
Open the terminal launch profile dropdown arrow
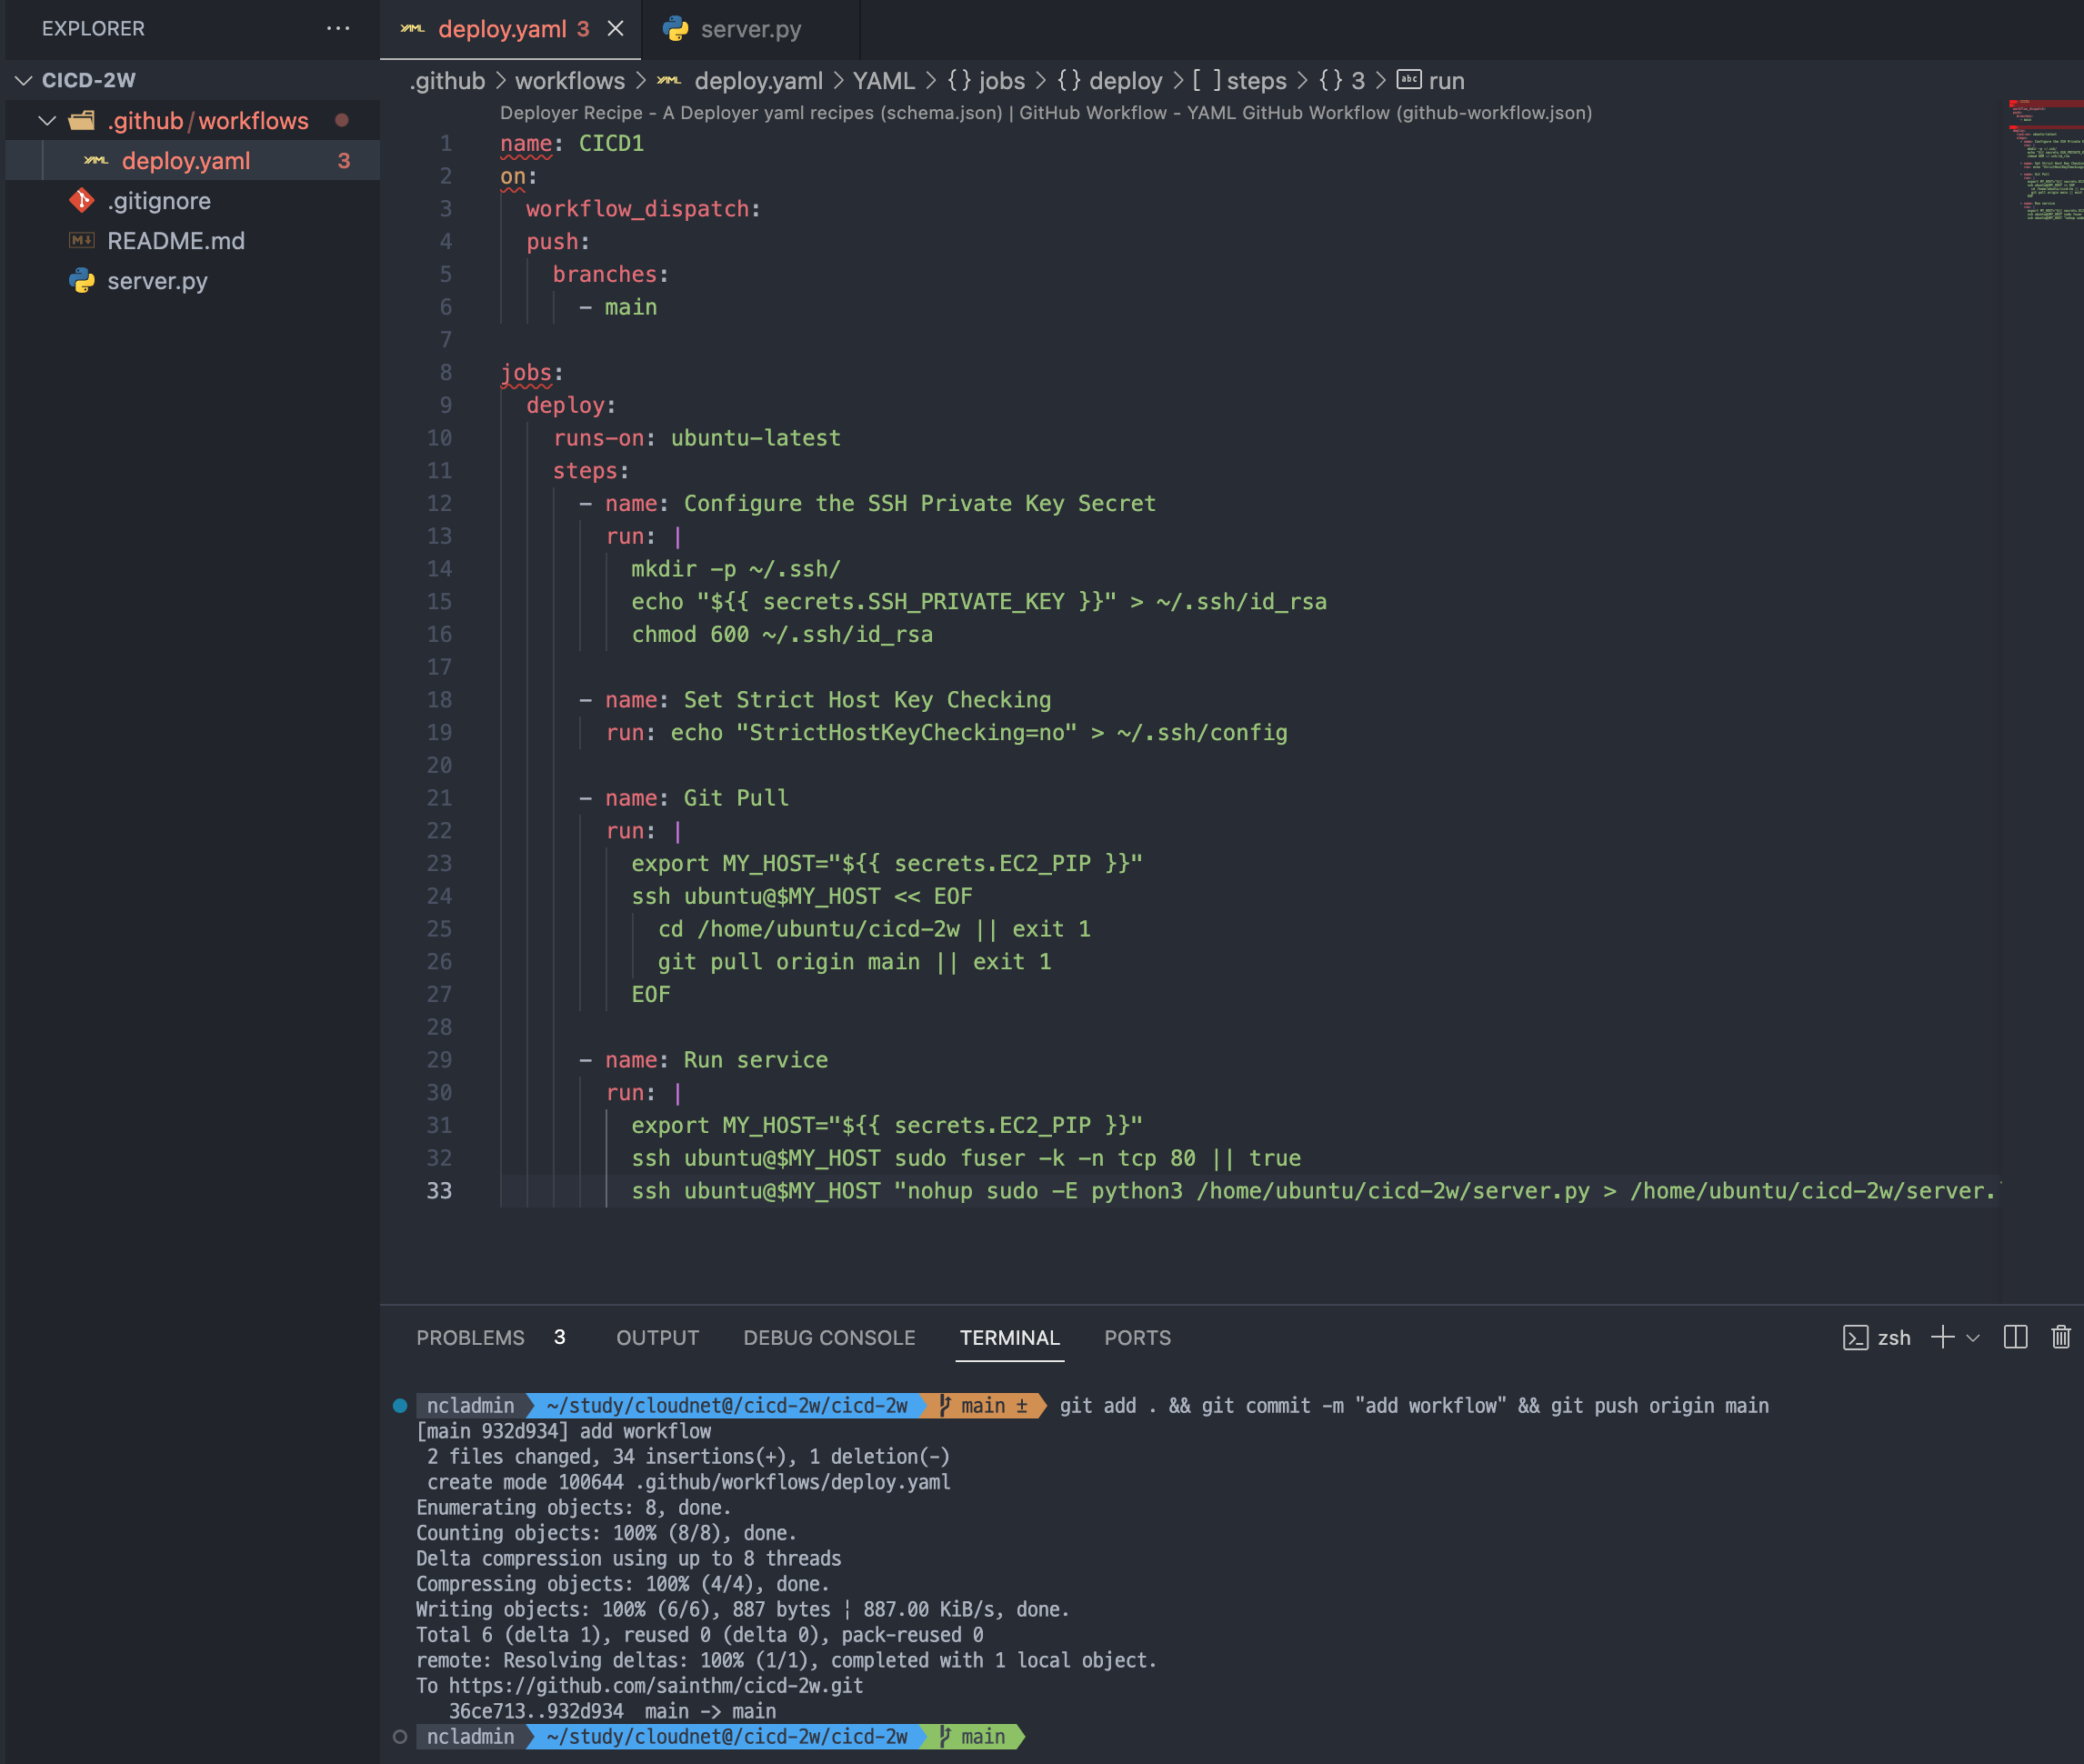1973,1338
